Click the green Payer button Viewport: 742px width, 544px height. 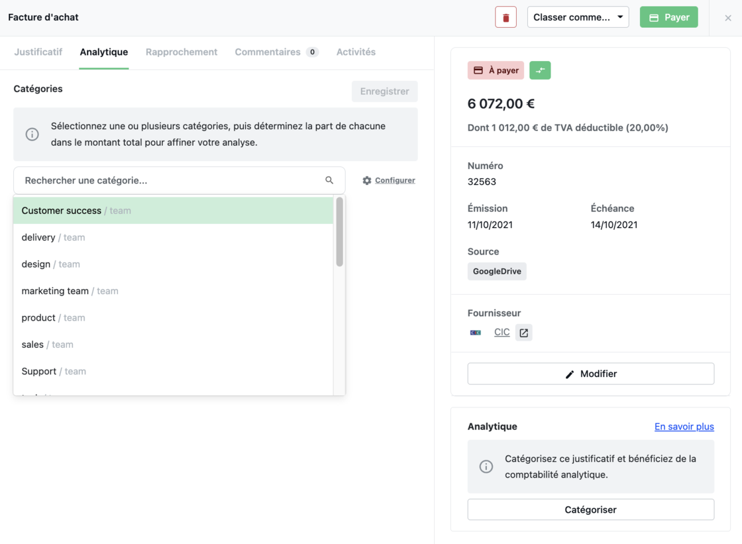click(x=668, y=17)
